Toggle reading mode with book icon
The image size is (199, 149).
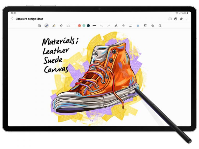(170, 19)
